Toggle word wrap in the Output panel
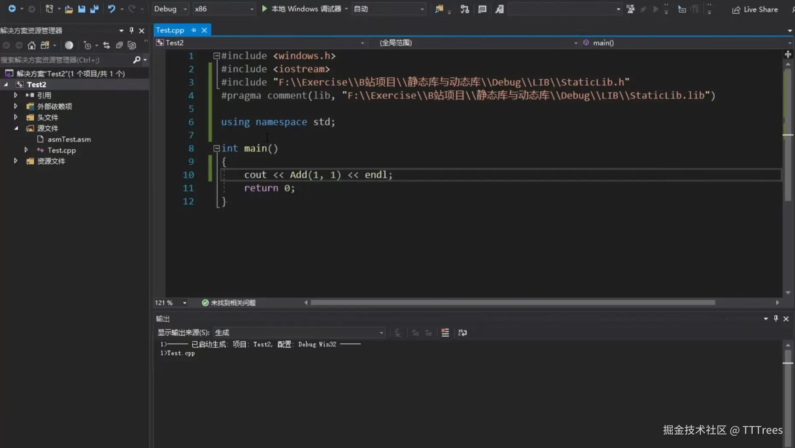Screen dimensions: 795x448 [x=463, y=333]
